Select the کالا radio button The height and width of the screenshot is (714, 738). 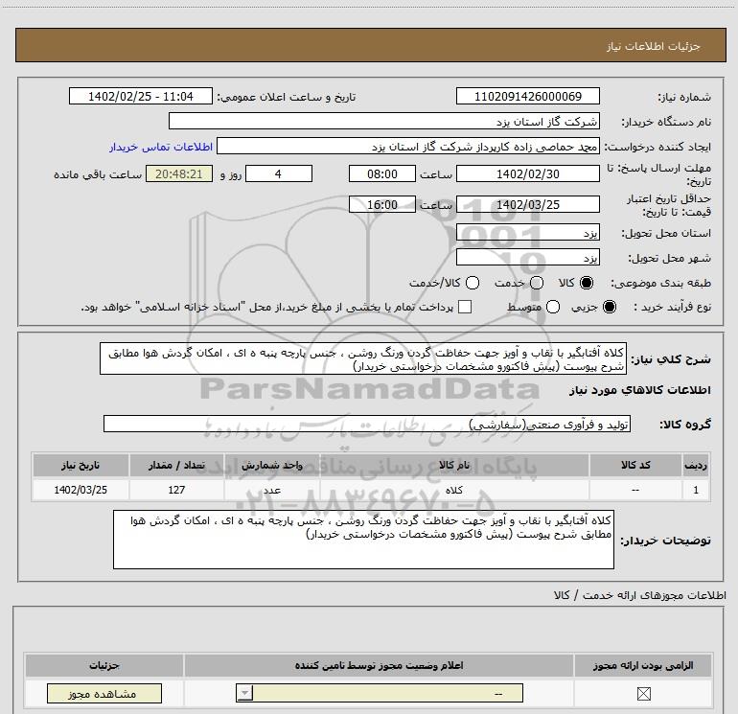point(587,283)
